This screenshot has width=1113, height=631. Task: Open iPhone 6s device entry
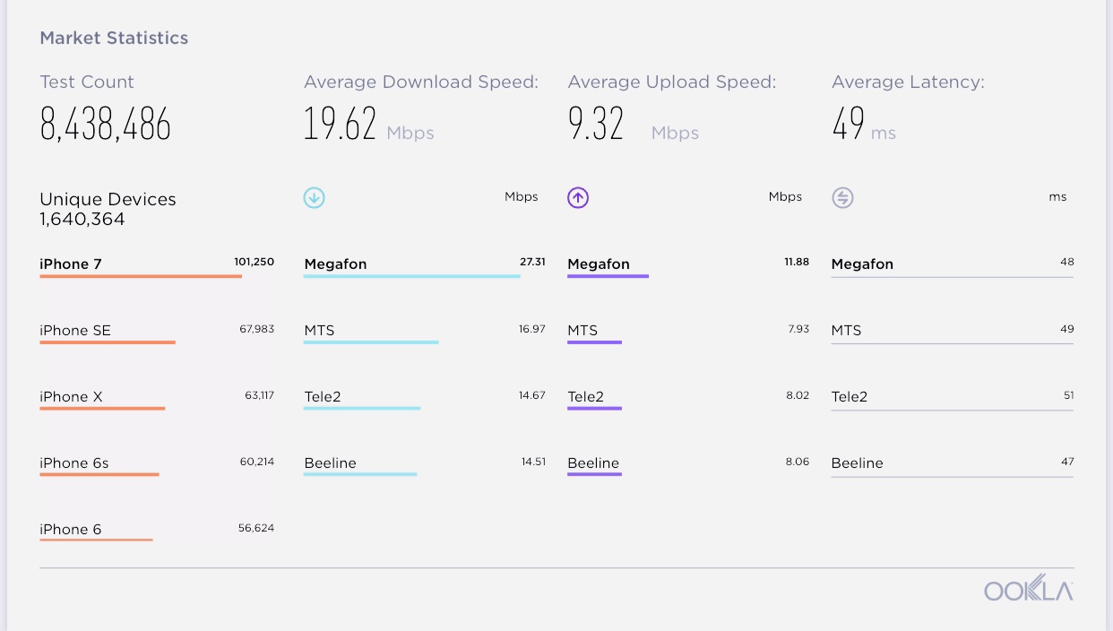(74, 463)
